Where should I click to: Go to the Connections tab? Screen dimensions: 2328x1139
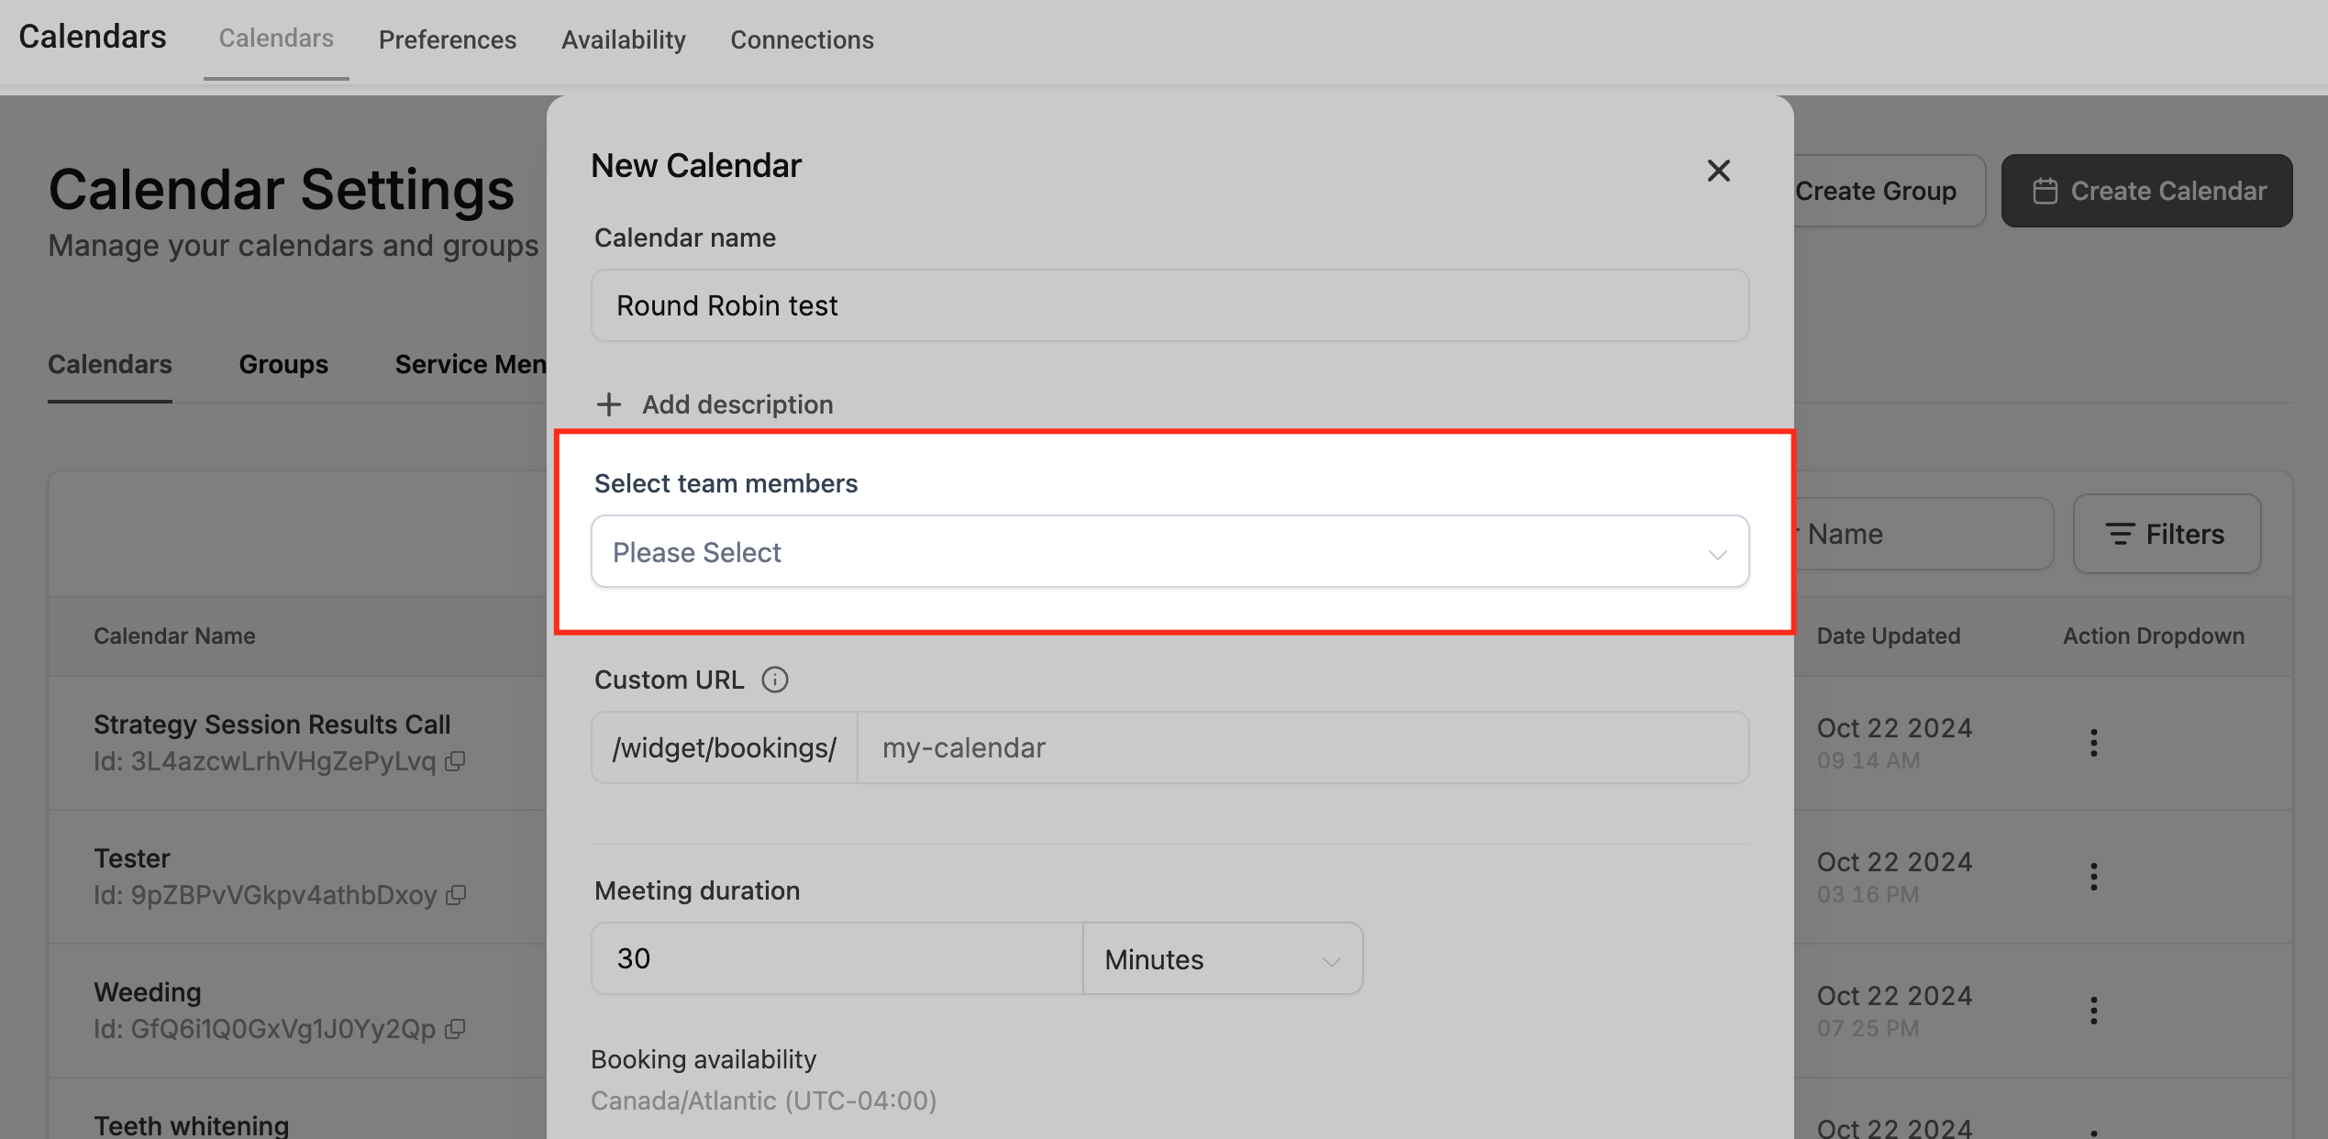[802, 40]
